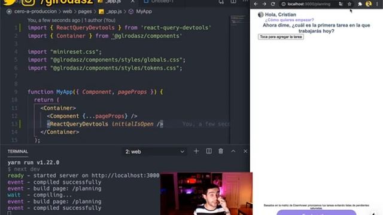383x215 pixels.
Task: Click the git blame author CodeLens text
Action: coord(71,20)
